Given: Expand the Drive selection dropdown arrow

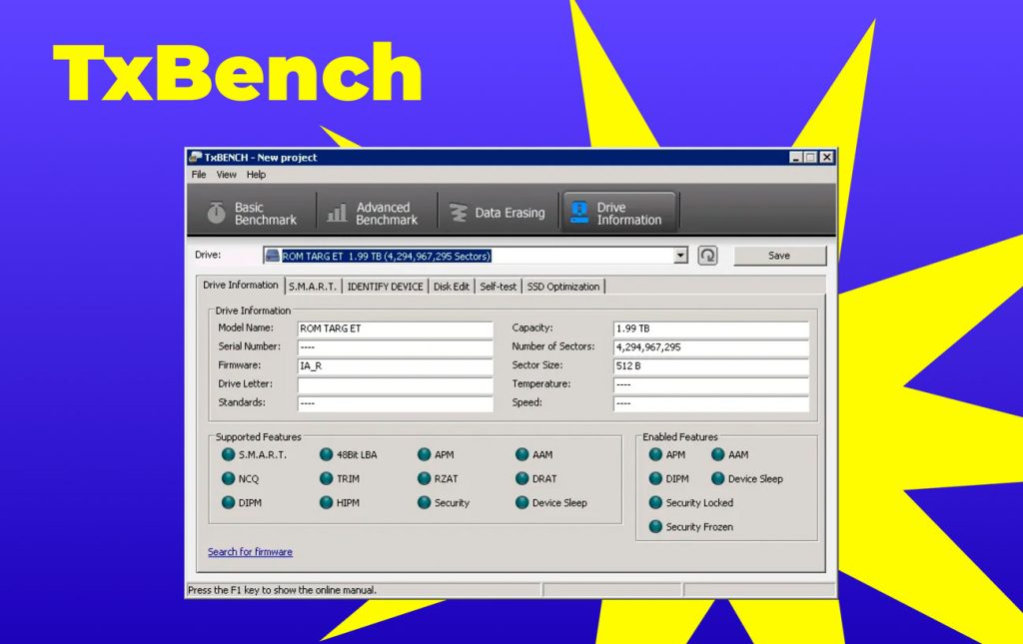Looking at the screenshot, I should [680, 256].
